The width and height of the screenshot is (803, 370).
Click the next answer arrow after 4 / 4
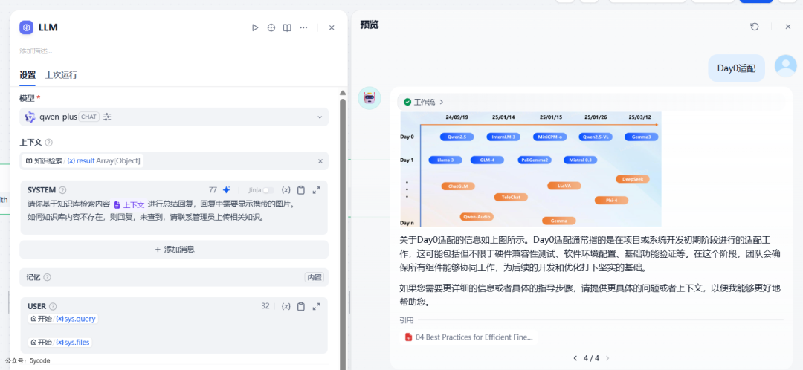coord(607,358)
